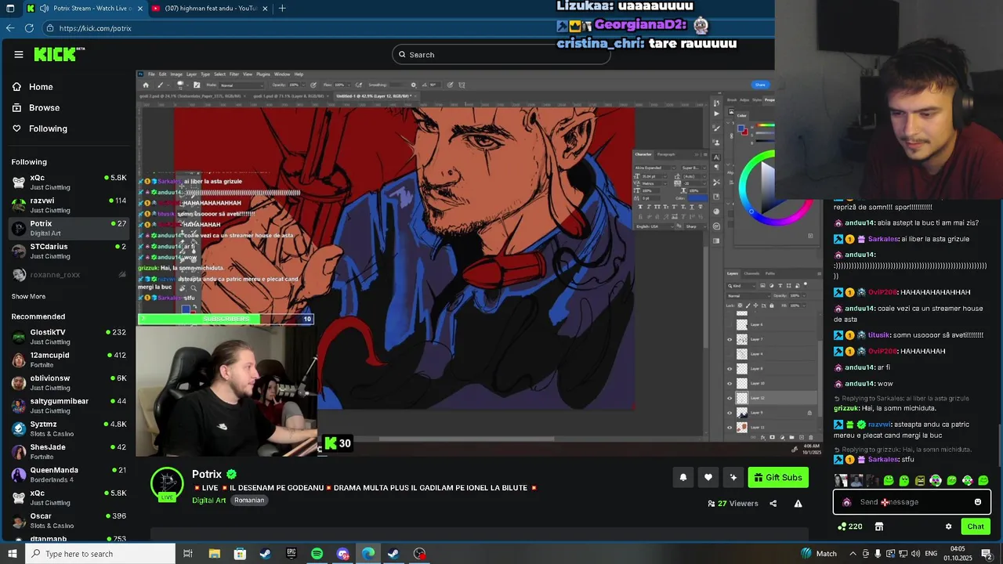Open File Explorer from taskbar

click(214, 554)
